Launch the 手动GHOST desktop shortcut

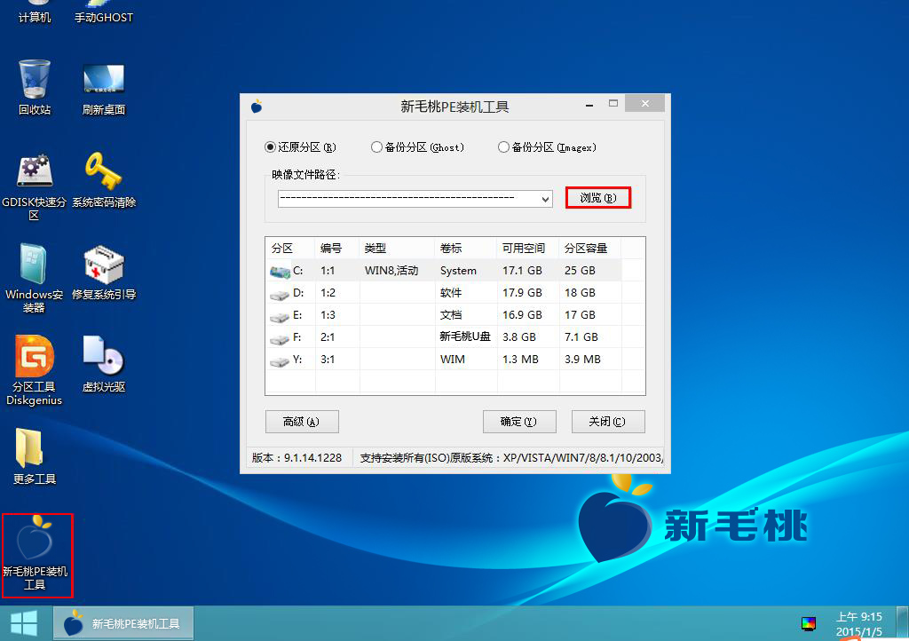[104, 12]
